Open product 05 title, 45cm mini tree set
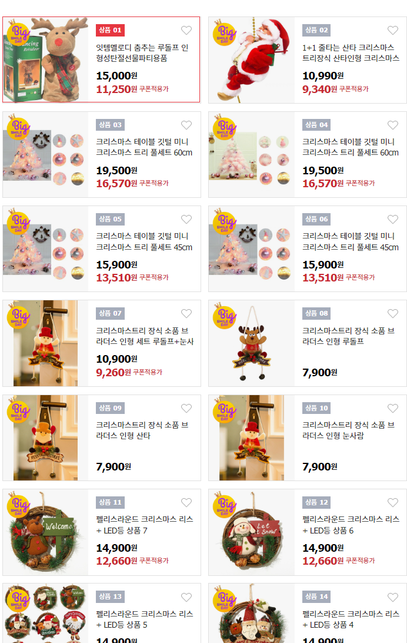 coord(144,241)
